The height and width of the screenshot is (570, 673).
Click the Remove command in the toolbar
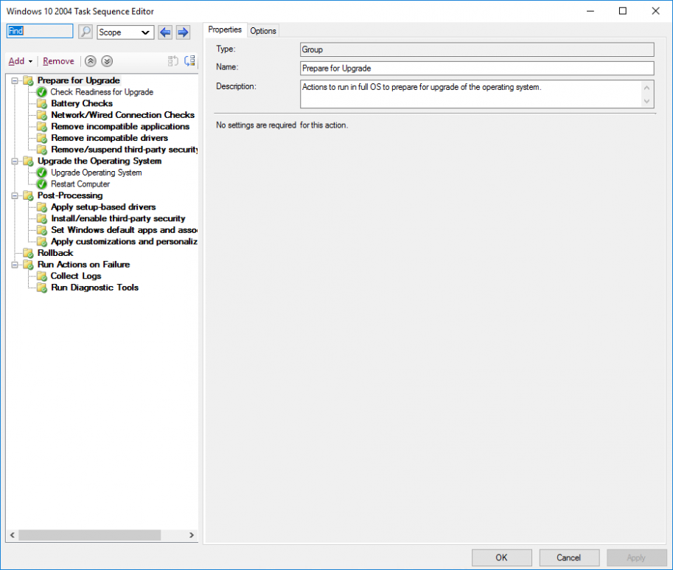58,61
